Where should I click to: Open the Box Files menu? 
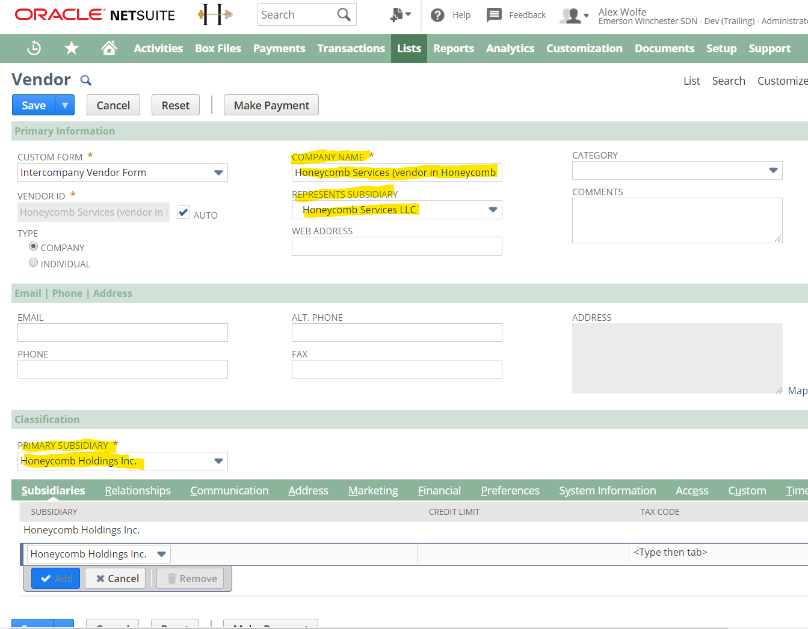point(218,49)
